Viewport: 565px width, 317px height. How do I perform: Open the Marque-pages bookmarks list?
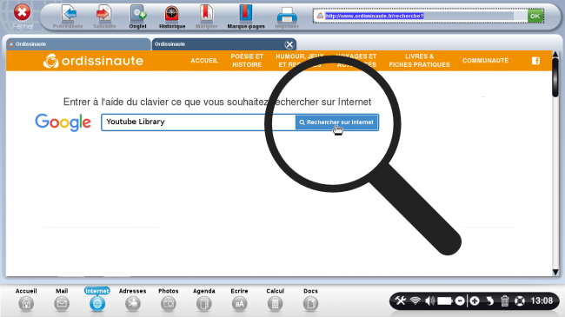246,17
